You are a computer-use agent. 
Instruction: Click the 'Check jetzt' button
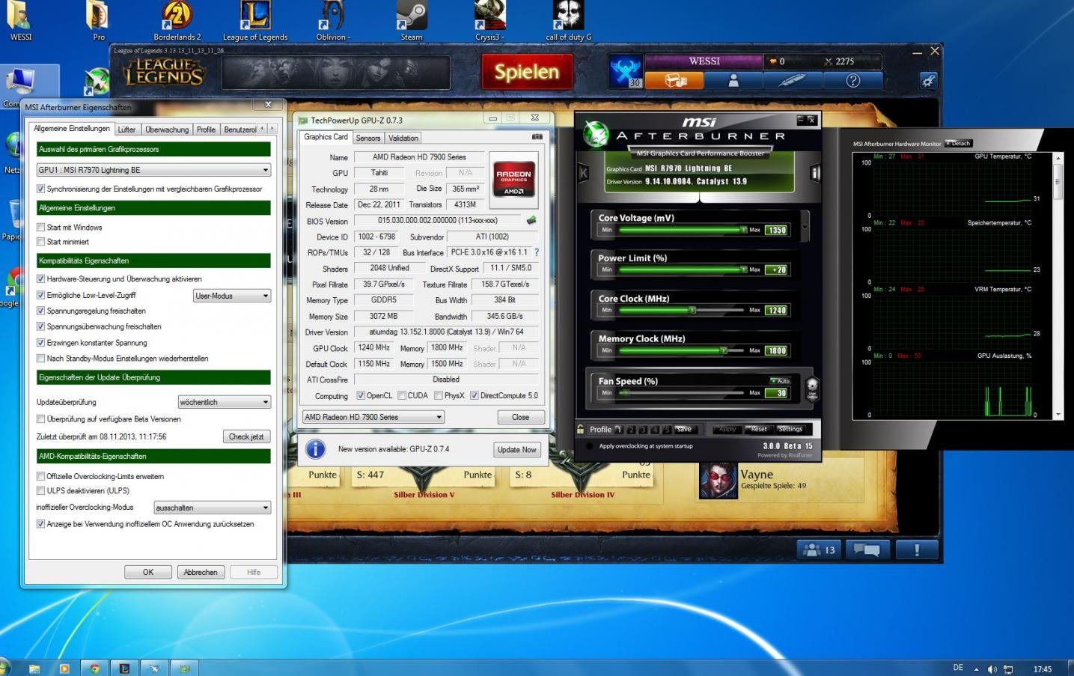pos(246,436)
